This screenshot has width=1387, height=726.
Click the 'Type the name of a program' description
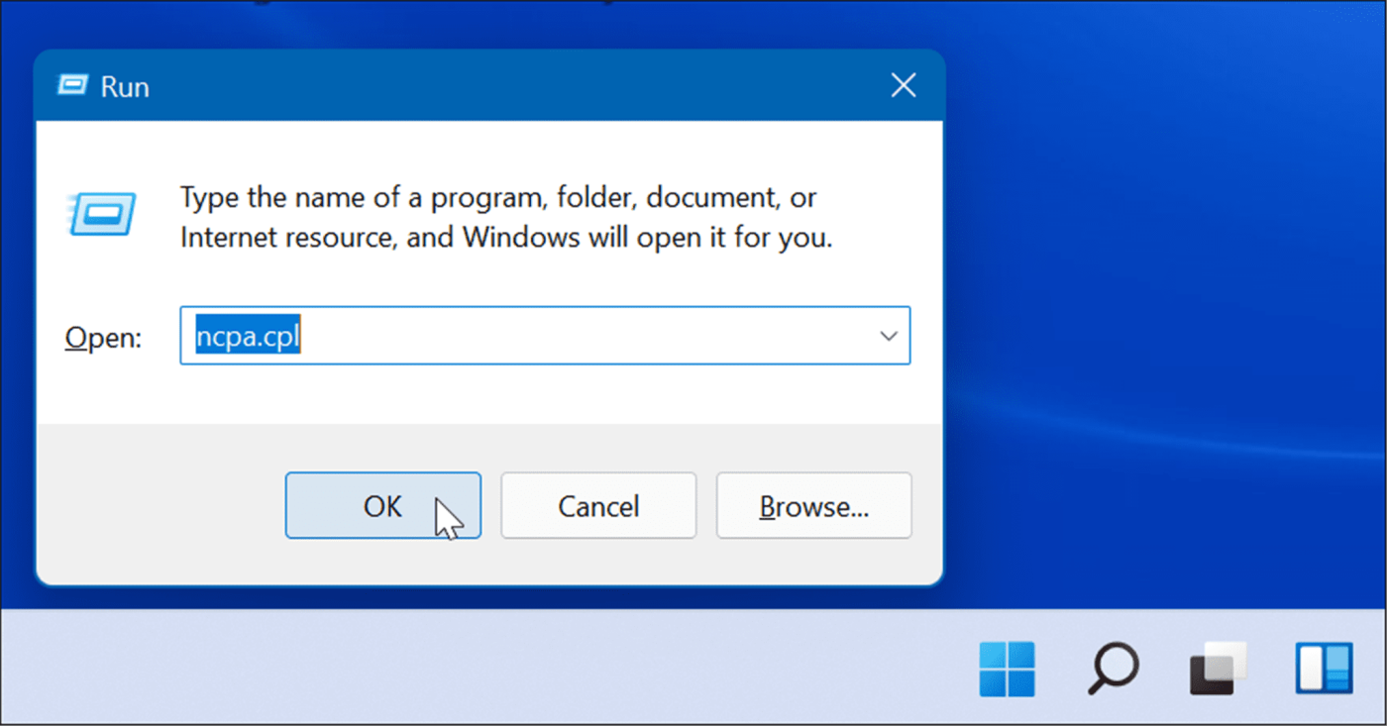505,217
